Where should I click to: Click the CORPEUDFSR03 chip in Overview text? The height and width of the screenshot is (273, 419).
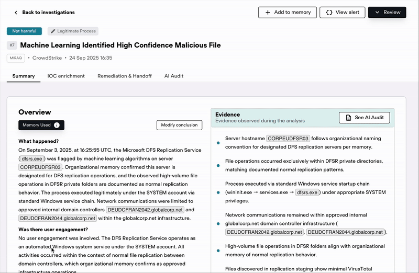click(40, 167)
